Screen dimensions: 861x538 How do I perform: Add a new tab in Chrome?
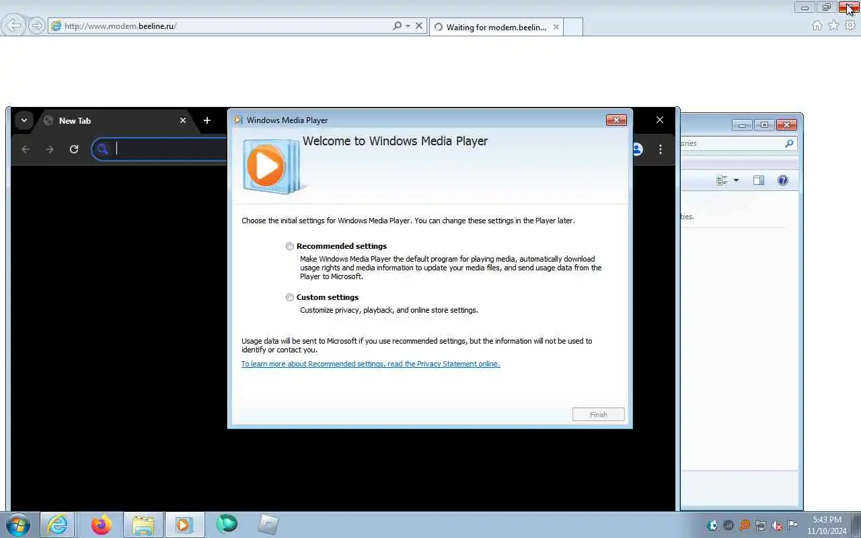tap(207, 120)
